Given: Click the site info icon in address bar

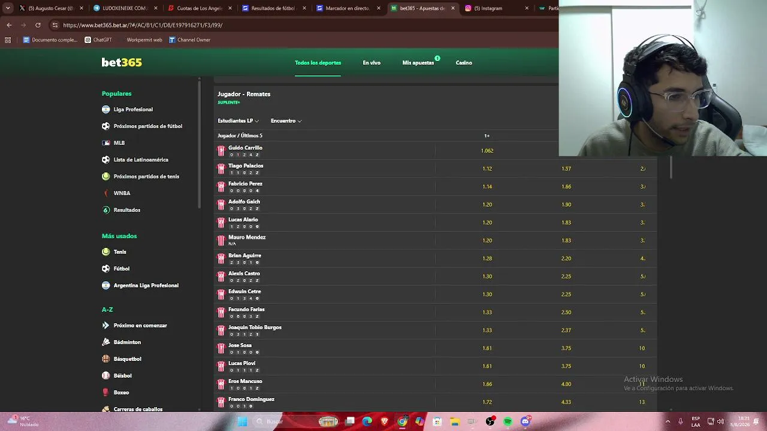Looking at the screenshot, I should pos(55,25).
